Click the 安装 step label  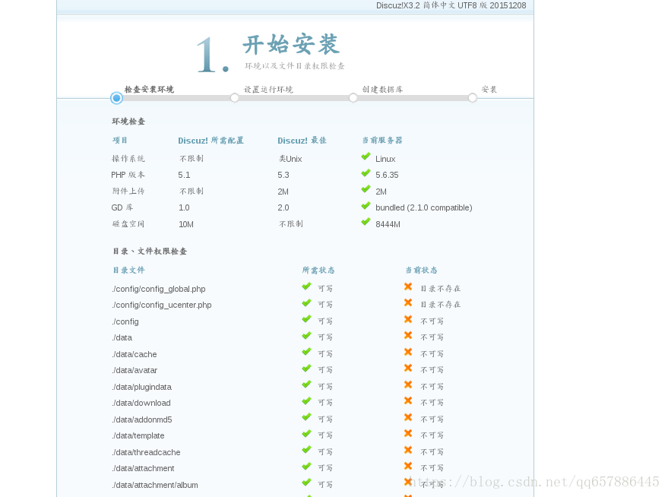coord(489,90)
